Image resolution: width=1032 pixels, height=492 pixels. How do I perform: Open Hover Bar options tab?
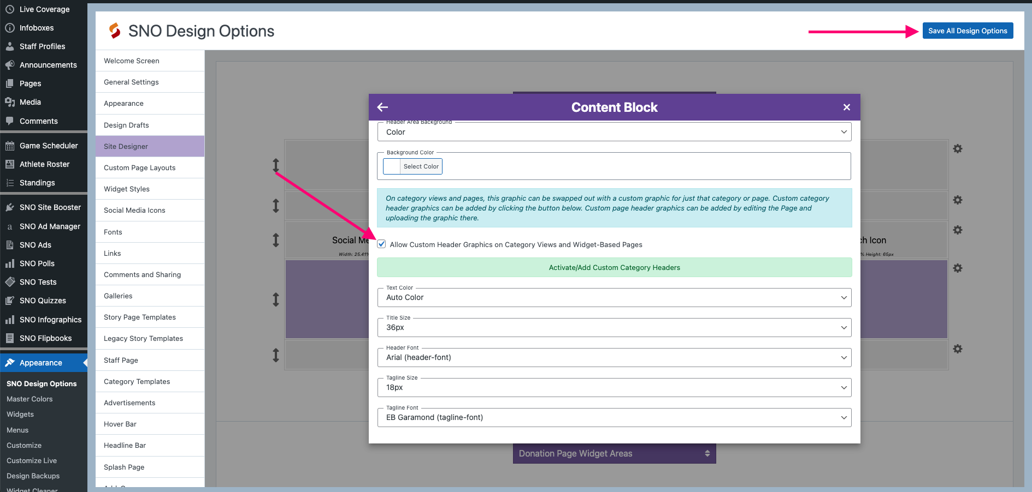[150, 424]
